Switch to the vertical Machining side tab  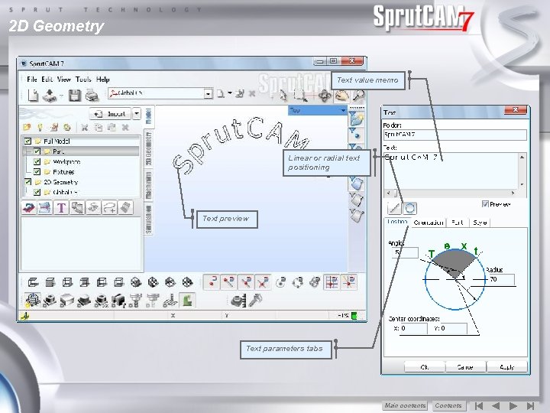(x=148, y=185)
